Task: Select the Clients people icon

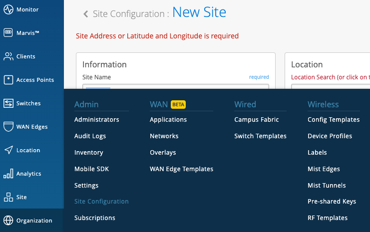Action: [x=8, y=56]
